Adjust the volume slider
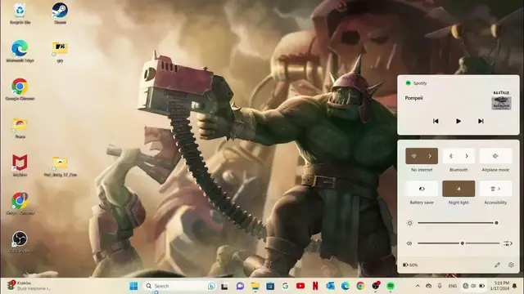524x294 pixels. [x=458, y=243]
